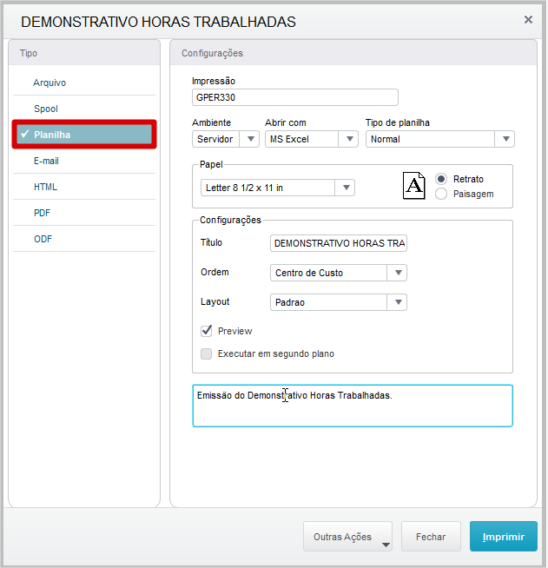Click the Ambiente label
The width and height of the screenshot is (548, 568).
point(211,122)
